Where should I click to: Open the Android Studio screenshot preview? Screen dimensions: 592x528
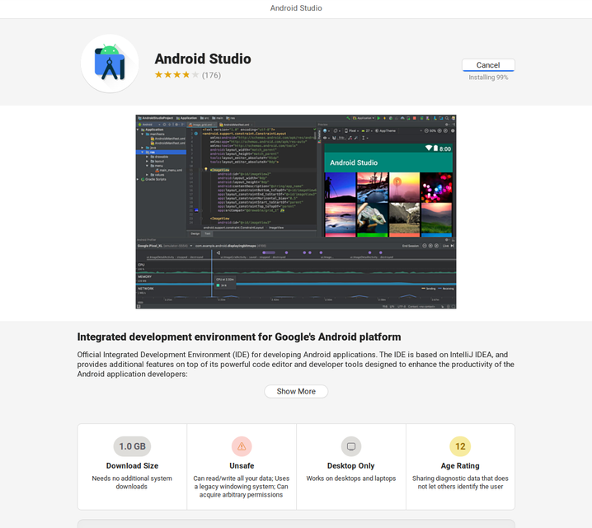point(296,212)
